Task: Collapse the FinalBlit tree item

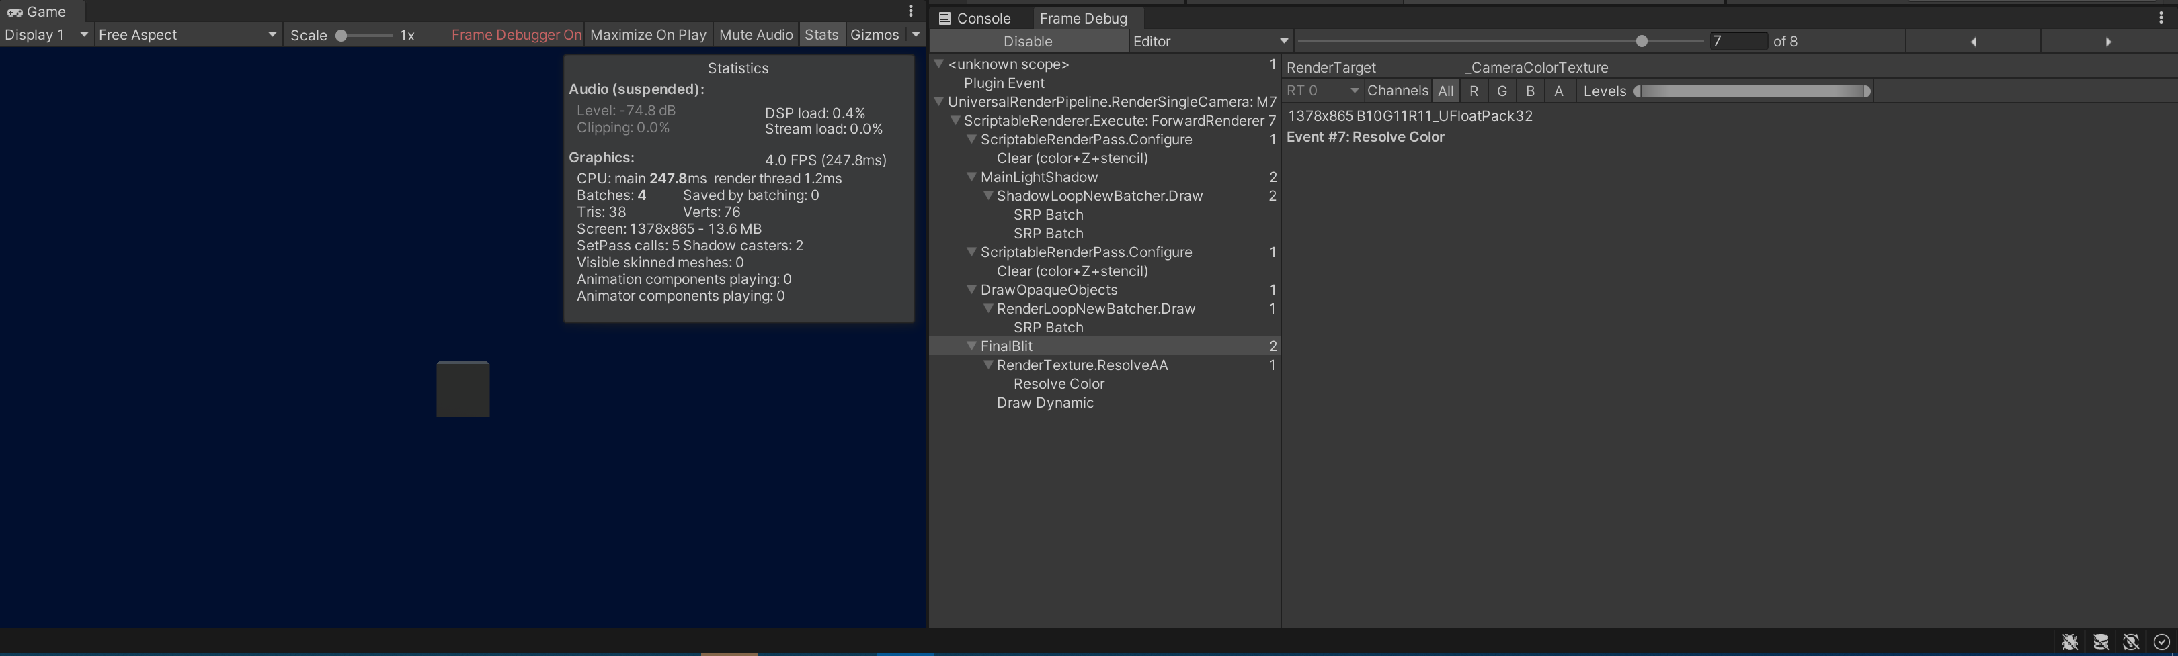Action: pyautogui.click(x=971, y=346)
